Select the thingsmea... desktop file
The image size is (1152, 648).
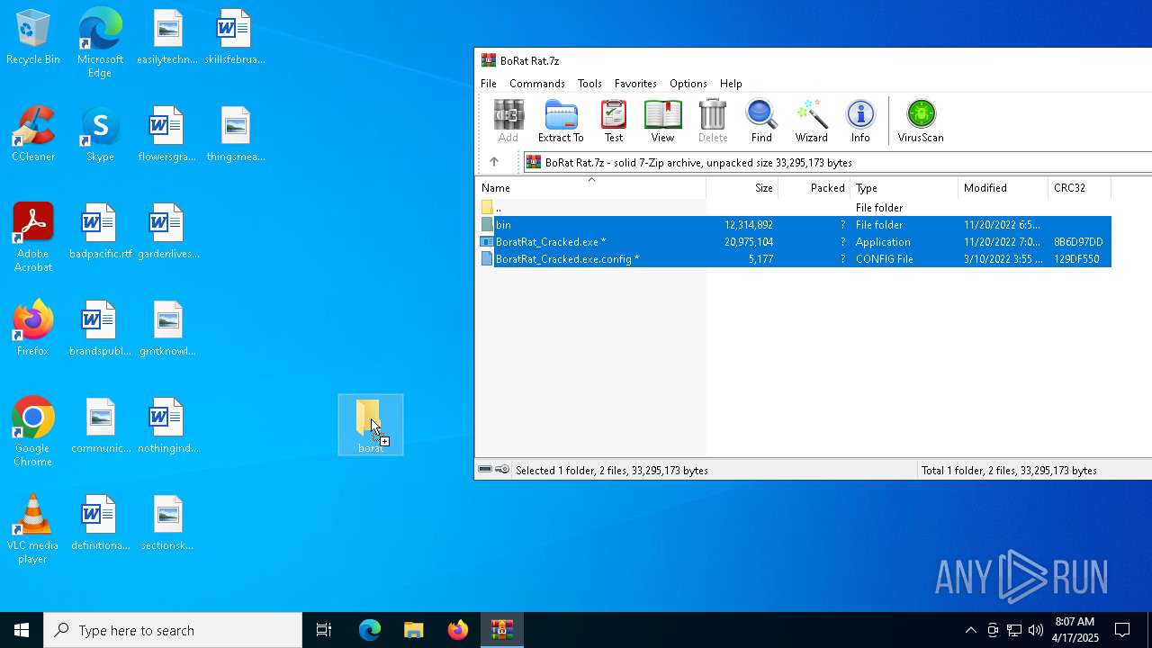pos(235,135)
